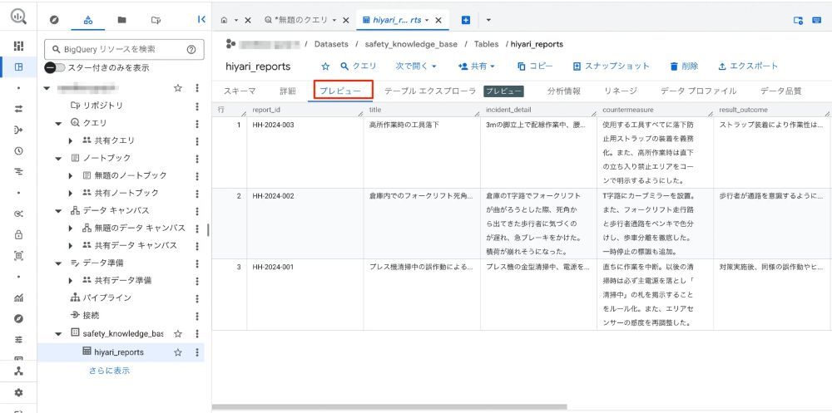Star the safety_knowledge_base dataset

coord(178,334)
